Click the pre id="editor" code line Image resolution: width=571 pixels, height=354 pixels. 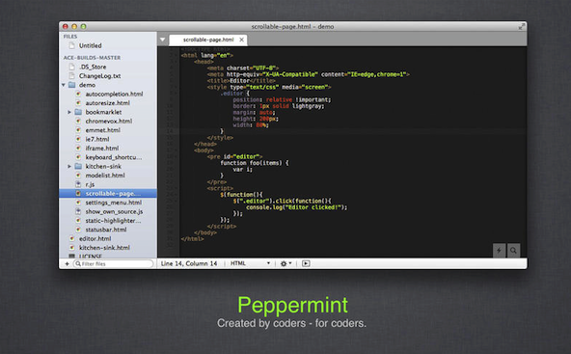235,156
